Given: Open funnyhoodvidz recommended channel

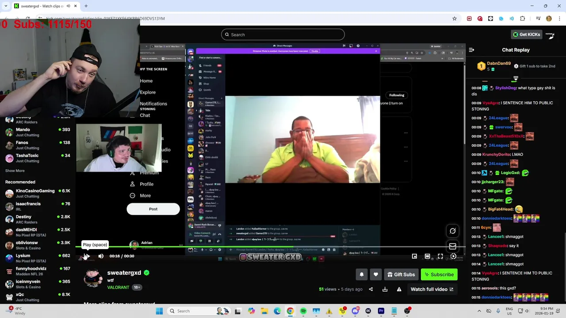Looking at the screenshot, I should point(38,271).
